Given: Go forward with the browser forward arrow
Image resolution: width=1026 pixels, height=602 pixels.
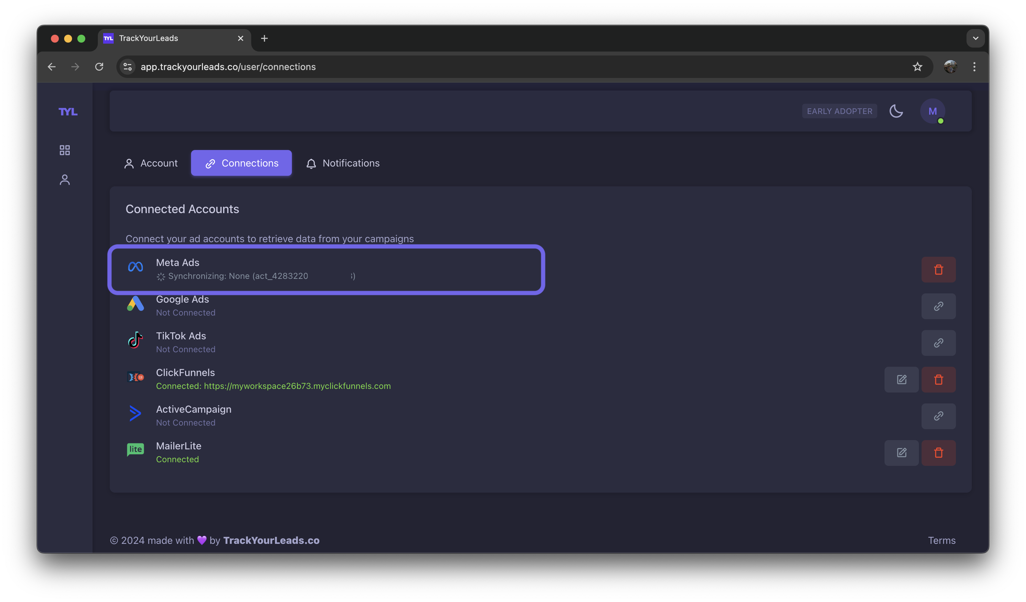Looking at the screenshot, I should tap(75, 67).
